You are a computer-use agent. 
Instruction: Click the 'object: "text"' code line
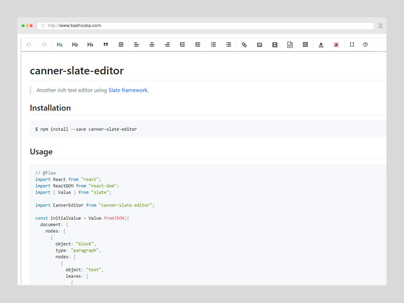click(x=84, y=270)
